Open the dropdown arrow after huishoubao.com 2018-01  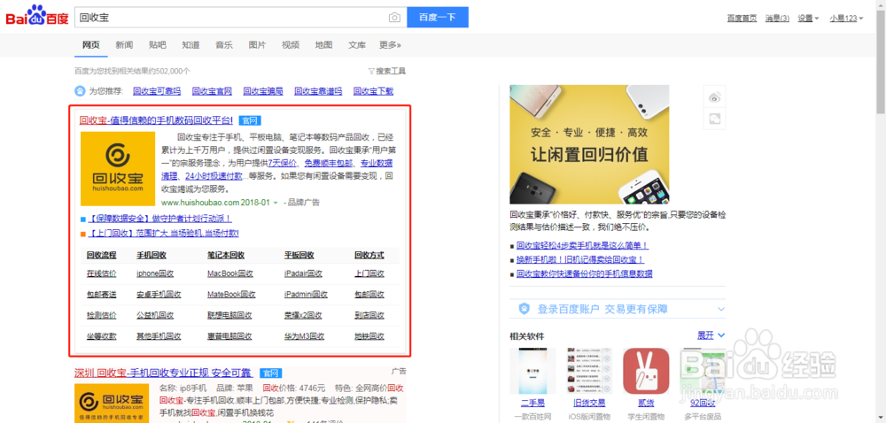click(276, 202)
